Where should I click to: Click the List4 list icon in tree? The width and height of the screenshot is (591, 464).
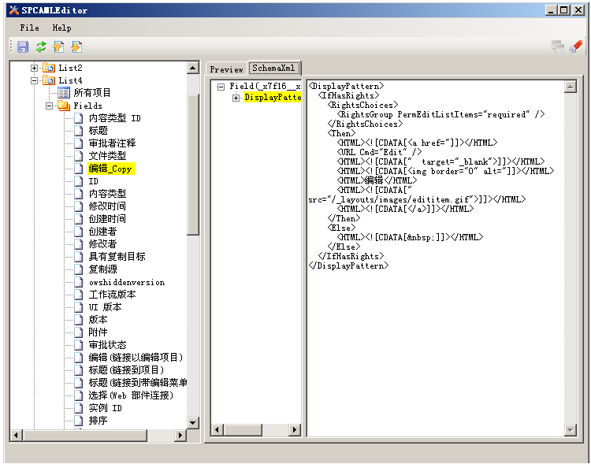point(49,80)
